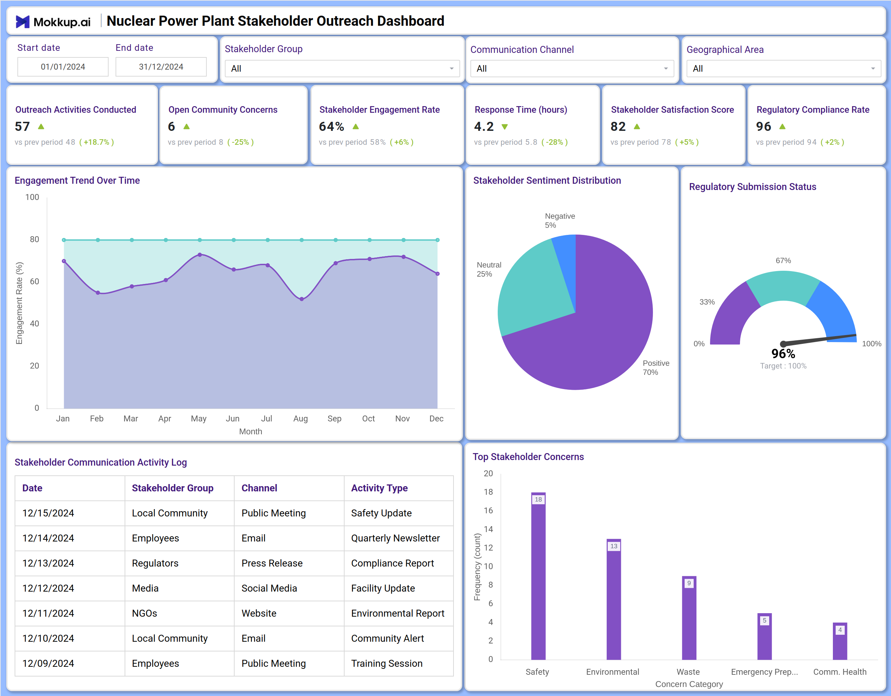This screenshot has width=891, height=696.
Task: Click the 64% engagement rate value
Action: pos(331,126)
